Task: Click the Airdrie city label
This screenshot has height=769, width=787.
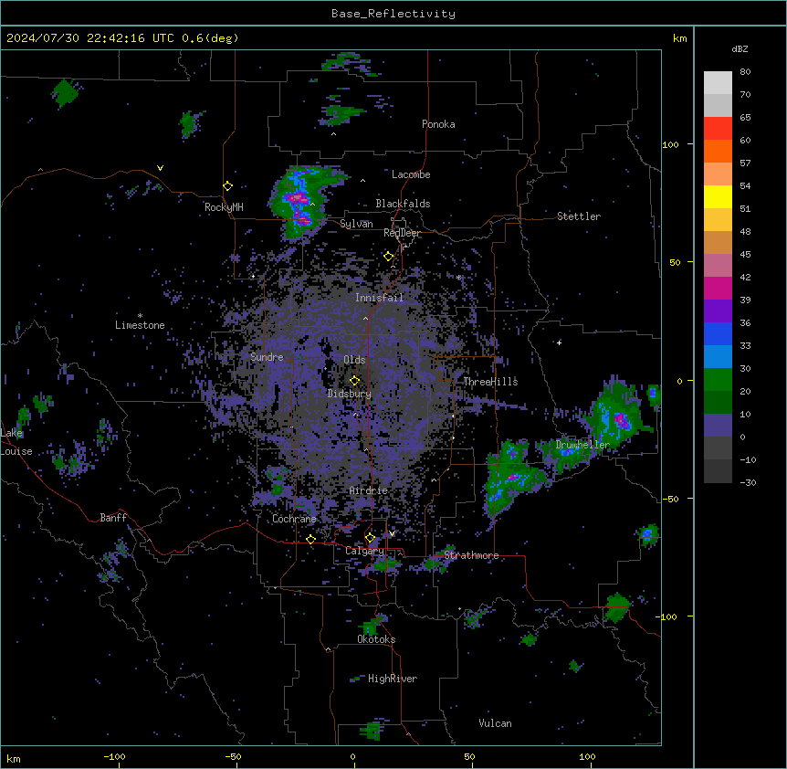Action: [369, 490]
